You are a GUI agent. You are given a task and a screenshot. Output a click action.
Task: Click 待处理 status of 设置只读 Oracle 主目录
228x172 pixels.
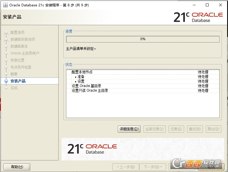tap(203, 90)
